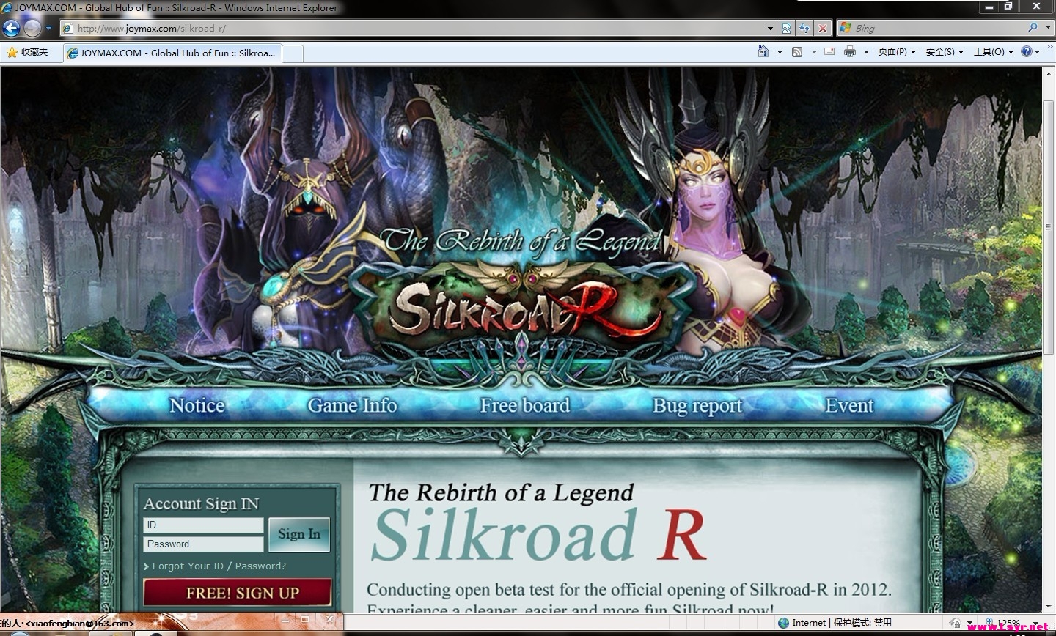This screenshot has height=636, width=1056.
Task: Open the 125% zoom level control
Action: 1007,623
